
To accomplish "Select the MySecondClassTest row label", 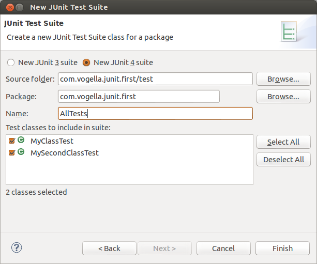I will [x=65, y=153].
